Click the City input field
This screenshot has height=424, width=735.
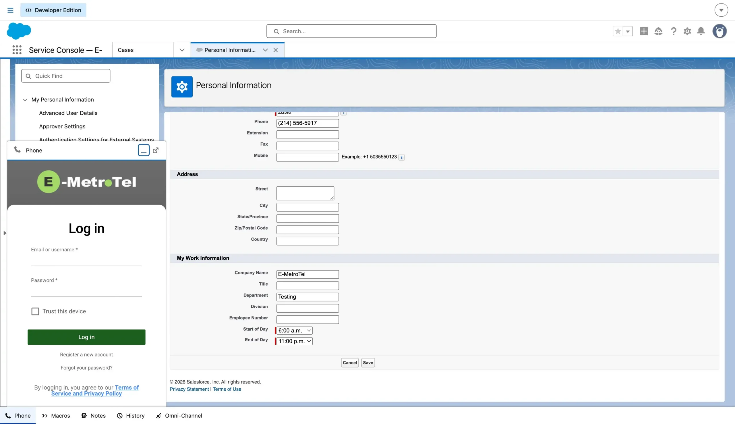tap(307, 207)
